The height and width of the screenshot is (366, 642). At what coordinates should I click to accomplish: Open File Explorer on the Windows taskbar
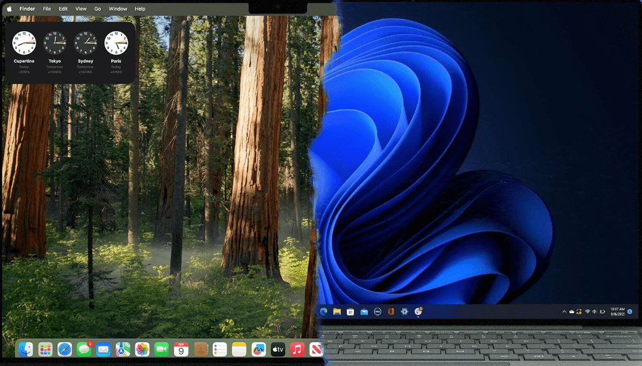[x=337, y=312]
